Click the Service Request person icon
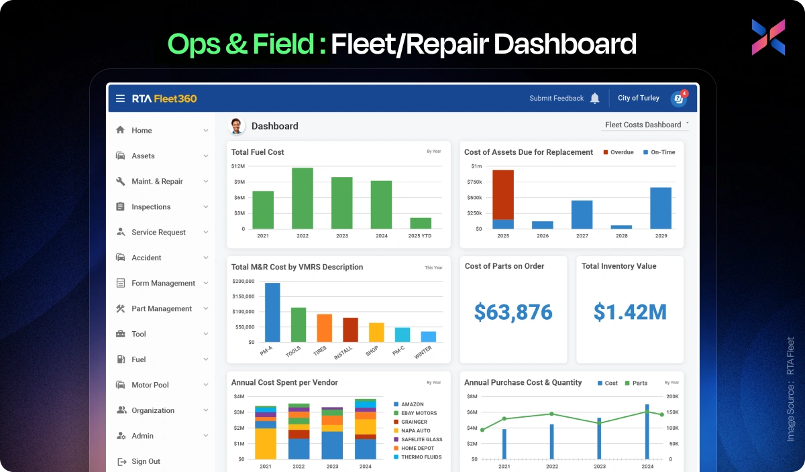The width and height of the screenshot is (805, 472). pos(120,232)
